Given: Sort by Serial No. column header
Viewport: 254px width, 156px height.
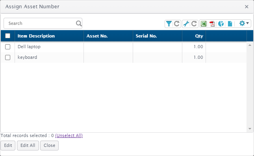Looking at the screenshot, I should coord(158,36).
